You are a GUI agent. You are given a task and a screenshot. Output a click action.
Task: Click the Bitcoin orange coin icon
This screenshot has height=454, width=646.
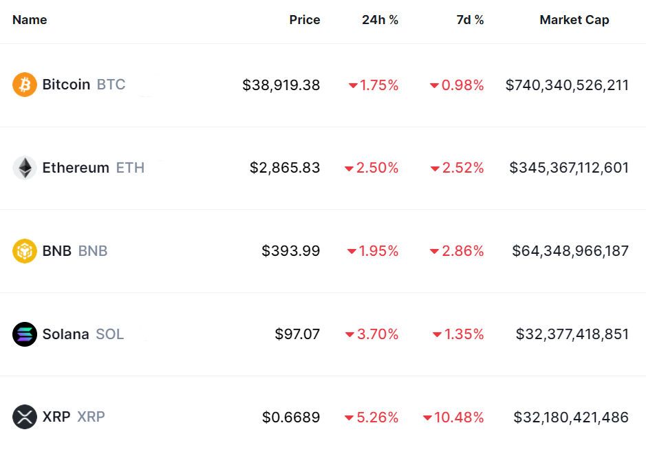click(x=25, y=85)
